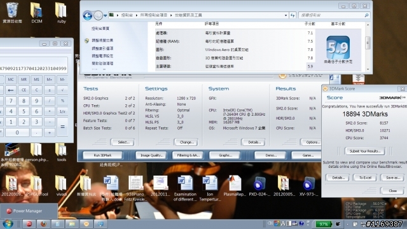Open the Ion Temperture Word document

pos(209,188)
